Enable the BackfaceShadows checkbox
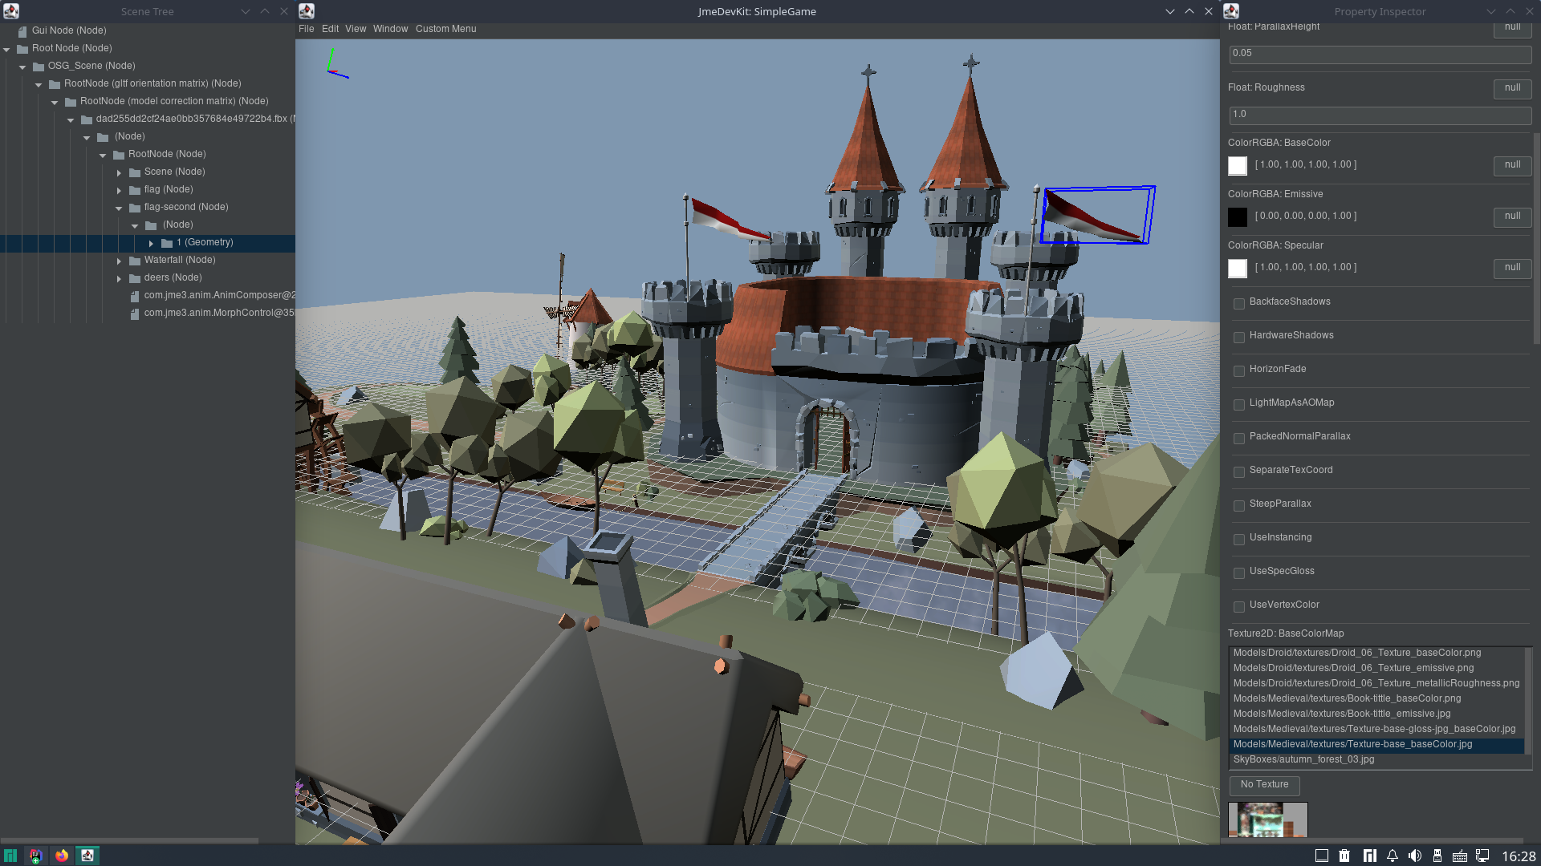1541x866 pixels. coord(1239,303)
